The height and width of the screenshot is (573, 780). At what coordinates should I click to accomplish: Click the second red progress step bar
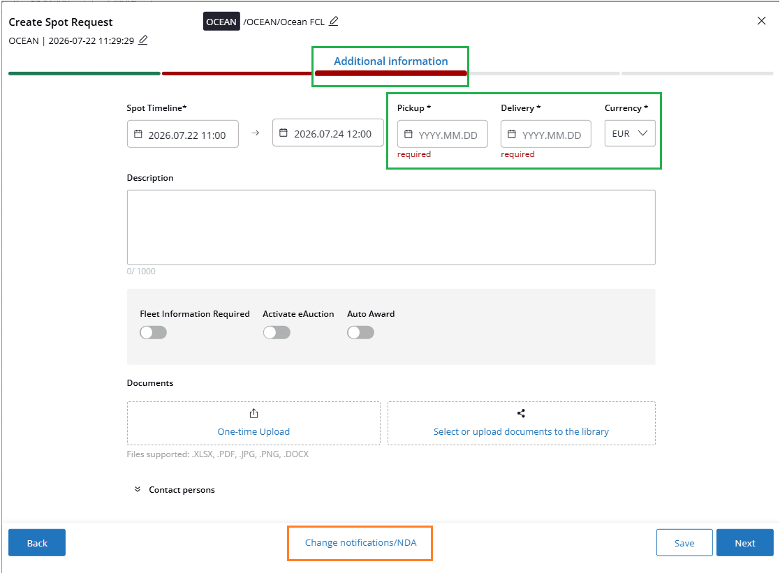(x=237, y=73)
